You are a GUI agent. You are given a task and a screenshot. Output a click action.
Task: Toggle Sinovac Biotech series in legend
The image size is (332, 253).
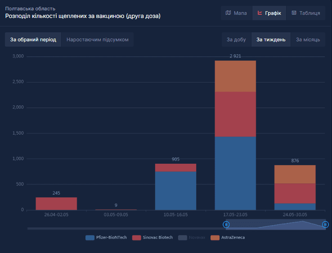(x=153, y=238)
